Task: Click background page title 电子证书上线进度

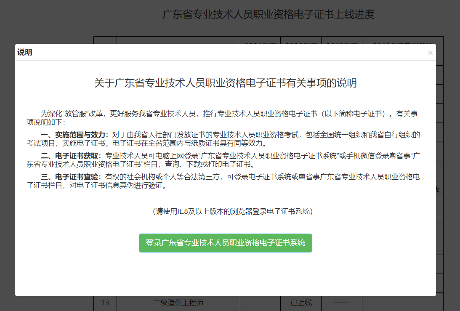Action: [x=269, y=15]
